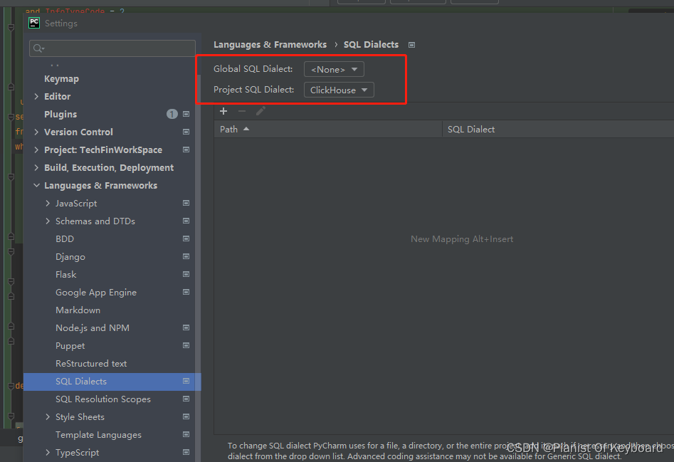This screenshot has width=674, height=462.
Task: Open Template Languages settings
Action: pyautogui.click(x=98, y=435)
